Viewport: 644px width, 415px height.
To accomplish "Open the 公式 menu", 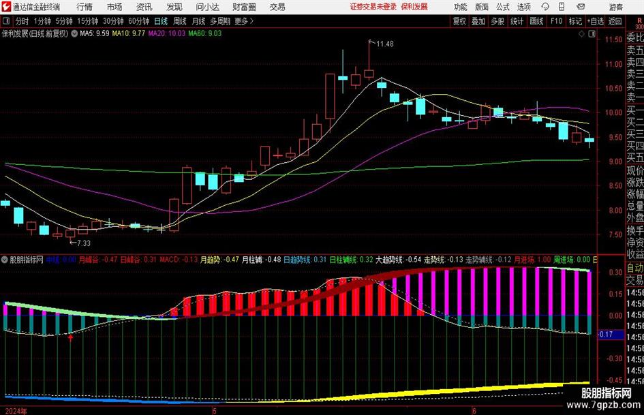I will (x=503, y=7).
